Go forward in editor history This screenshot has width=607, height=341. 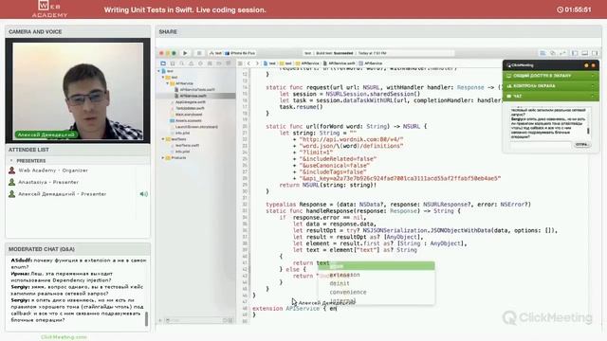(x=257, y=63)
